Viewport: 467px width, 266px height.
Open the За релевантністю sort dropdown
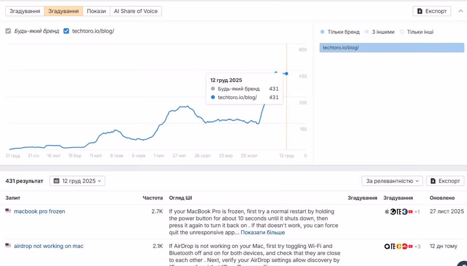point(392,181)
